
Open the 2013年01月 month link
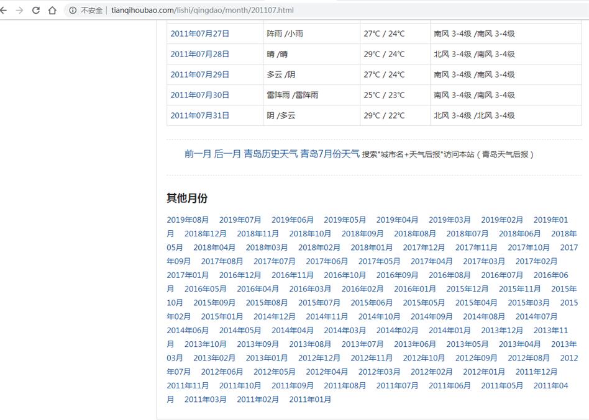pos(267,358)
